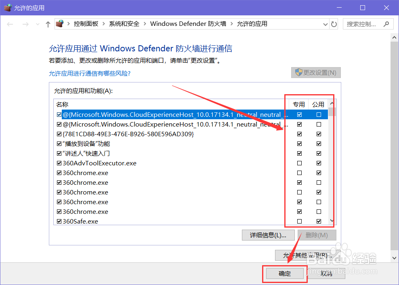The height and width of the screenshot is (285, 399).
Task: Focus the 搜索控制 search box
Action: coord(368,24)
